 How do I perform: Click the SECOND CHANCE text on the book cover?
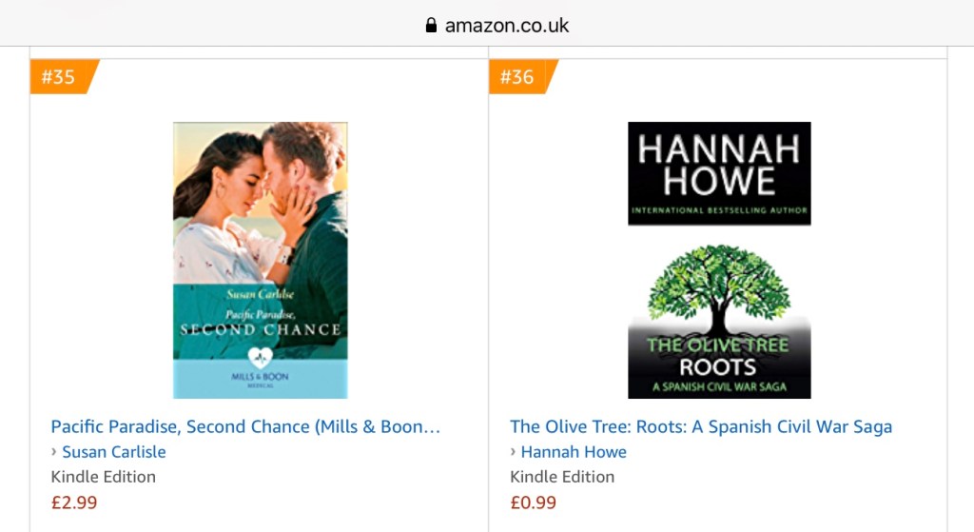260,330
